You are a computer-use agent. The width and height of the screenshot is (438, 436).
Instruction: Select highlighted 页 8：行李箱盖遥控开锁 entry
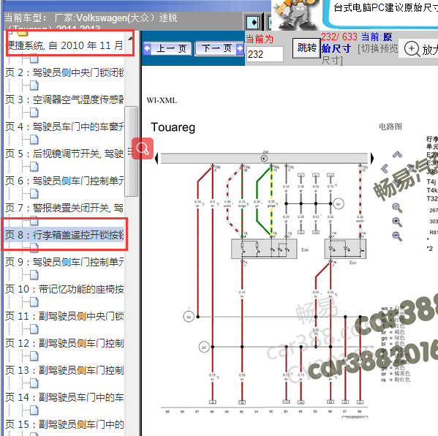click(64, 235)
